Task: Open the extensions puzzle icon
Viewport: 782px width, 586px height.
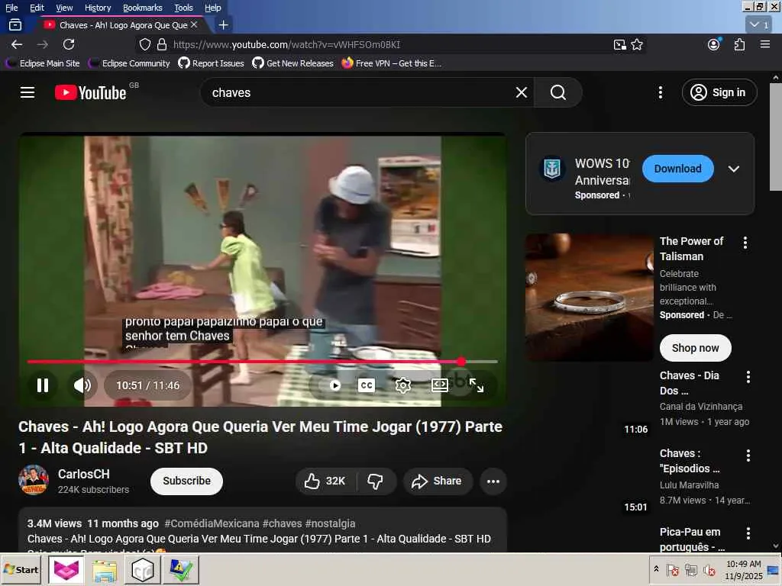Action: coord(739,44)
